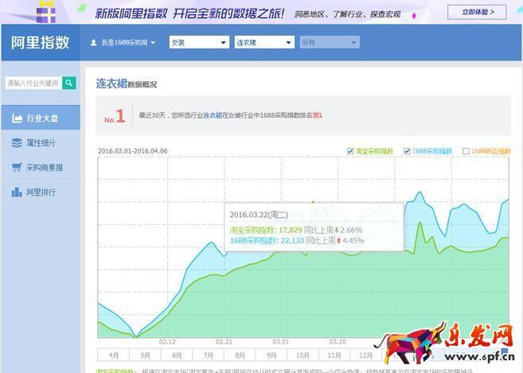Click the 阿里指数 logo
The height and width of the screenshot is (373, 523).
click(x=39, y=43)
